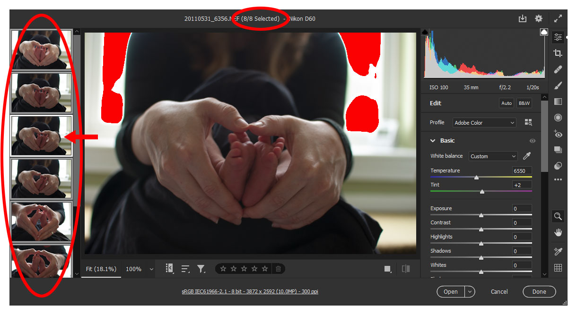Viewport: 577px width, 315px height.
Task: Choose the Adjustment Brush tool
Action: click(558, 85)
